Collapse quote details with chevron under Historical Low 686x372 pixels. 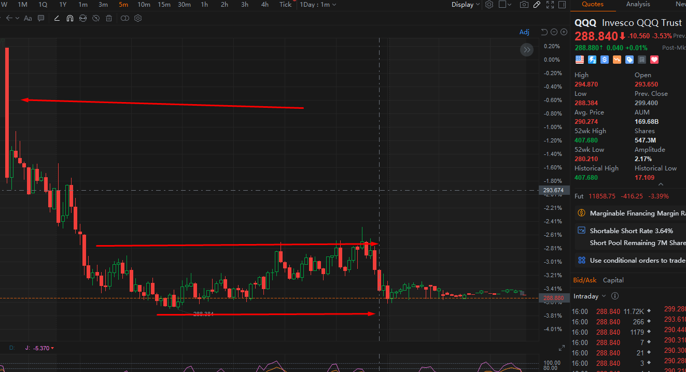(660, 184)
